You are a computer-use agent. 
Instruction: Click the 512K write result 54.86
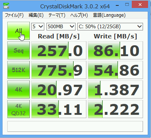115,70
